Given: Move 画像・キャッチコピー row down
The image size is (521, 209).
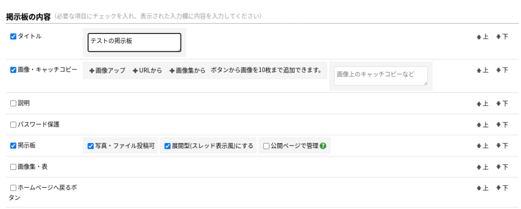Looking at the screenshot, I should click(502, 70).
